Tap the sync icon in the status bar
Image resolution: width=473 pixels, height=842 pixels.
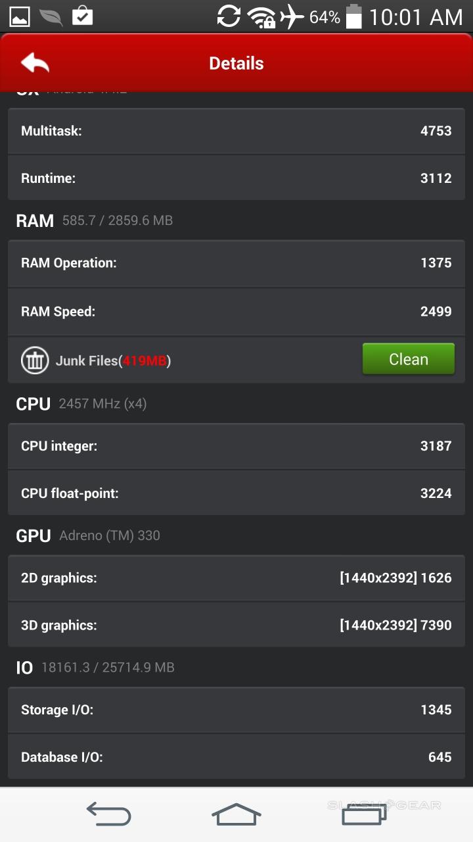click(x=229, y=16)
